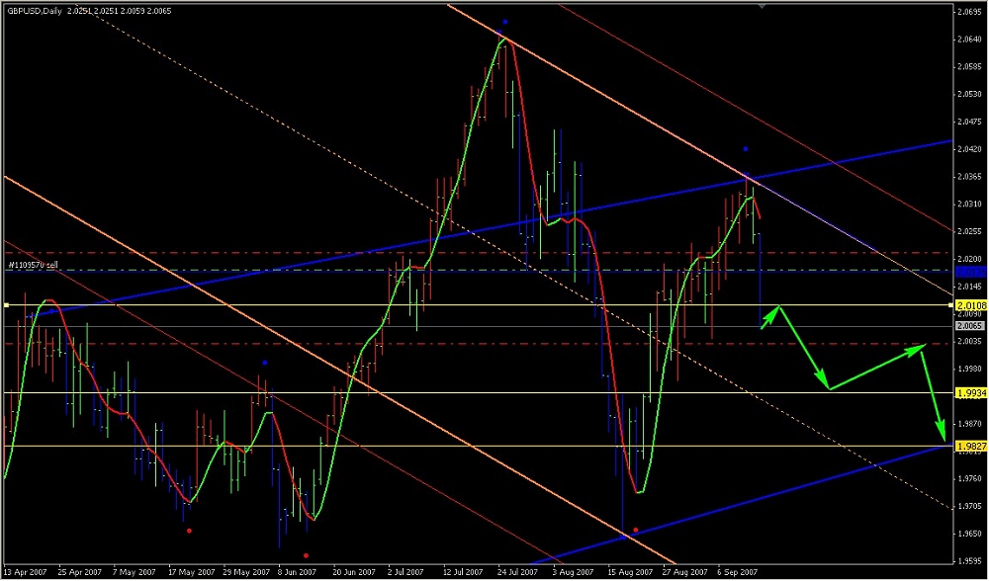This screenshot has height=581, width=989.
Task: Click the 25 Apr 2007 date label
Action: [x=79, y=571]
